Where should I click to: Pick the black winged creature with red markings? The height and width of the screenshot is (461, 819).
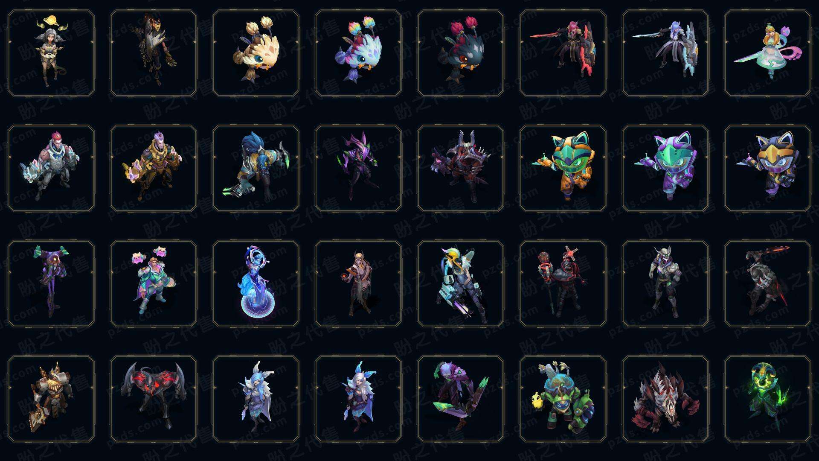click(154, 399)
